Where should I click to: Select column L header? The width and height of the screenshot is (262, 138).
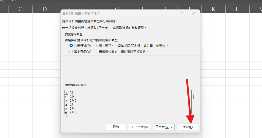pos(237,9)
